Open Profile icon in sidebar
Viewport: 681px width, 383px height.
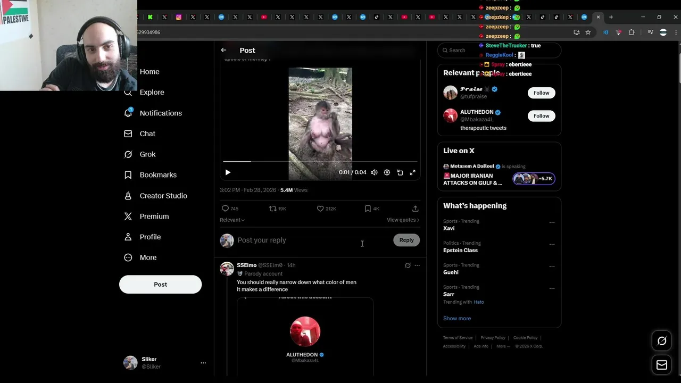coord(128,237)
